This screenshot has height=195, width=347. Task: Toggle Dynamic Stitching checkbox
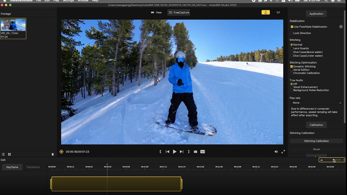[x=291, y=66]
